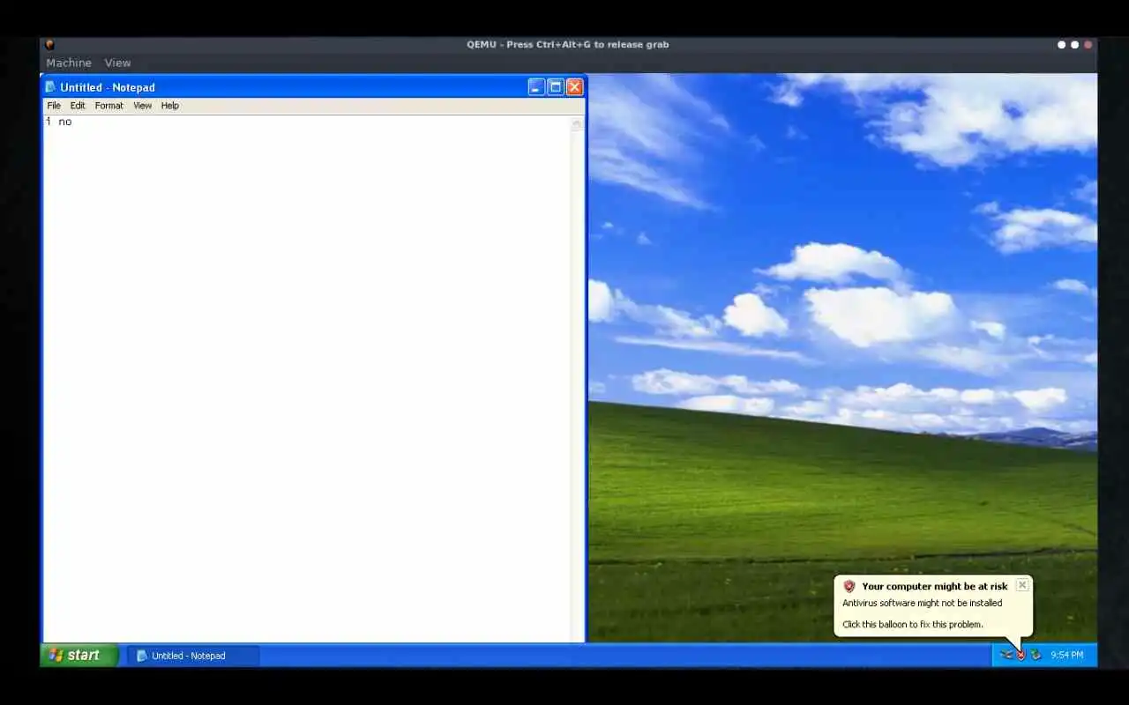The image size is (1129, 705).
Task: Close the Untitled - Notepad window
Action: click(574, 86)
